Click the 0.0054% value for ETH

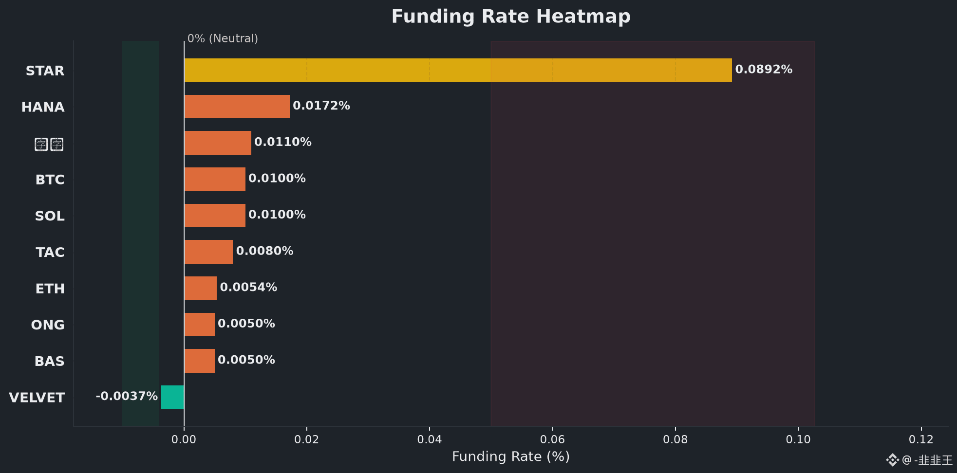click(x=248, y=288)
